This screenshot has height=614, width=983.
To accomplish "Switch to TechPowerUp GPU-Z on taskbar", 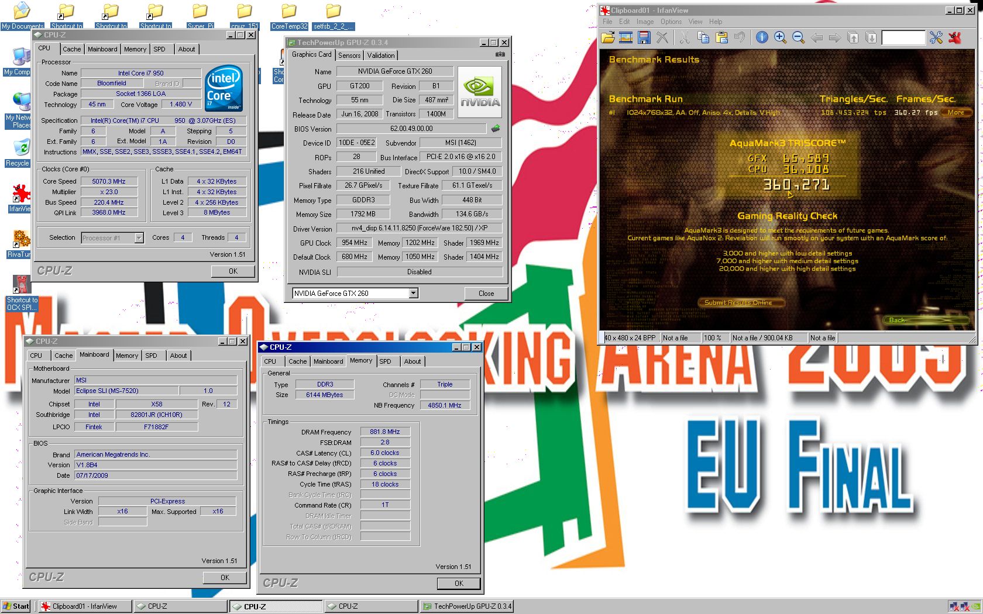I will click(x=467, y=606).
